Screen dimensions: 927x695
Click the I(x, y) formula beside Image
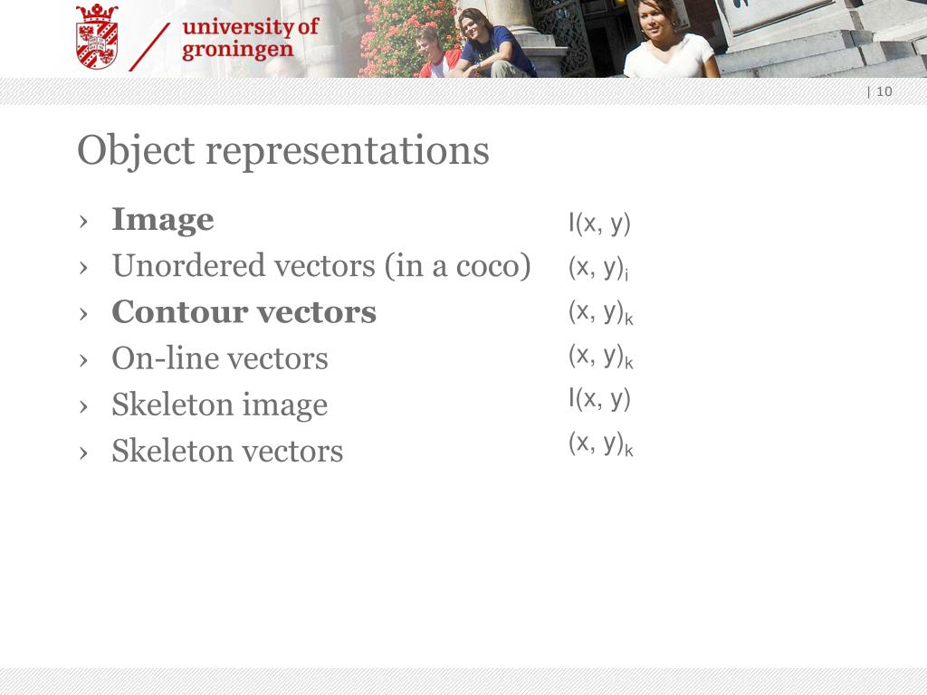[599, 224]
